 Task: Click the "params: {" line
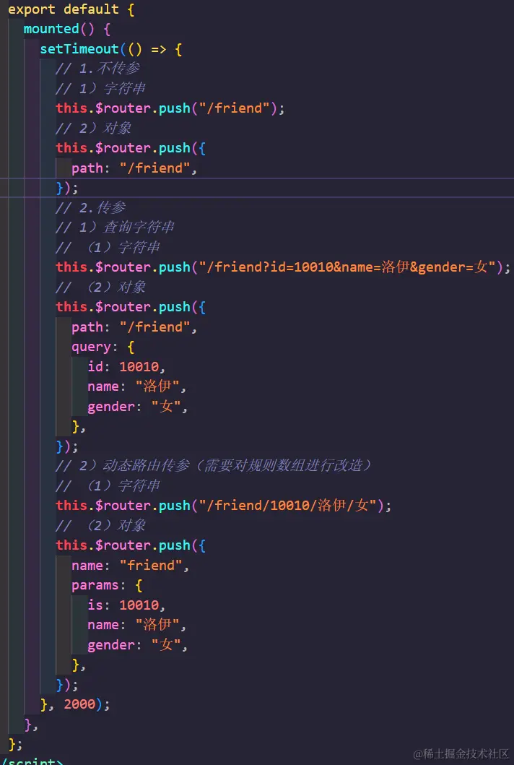pyautogui.click(x=107, y=585)
